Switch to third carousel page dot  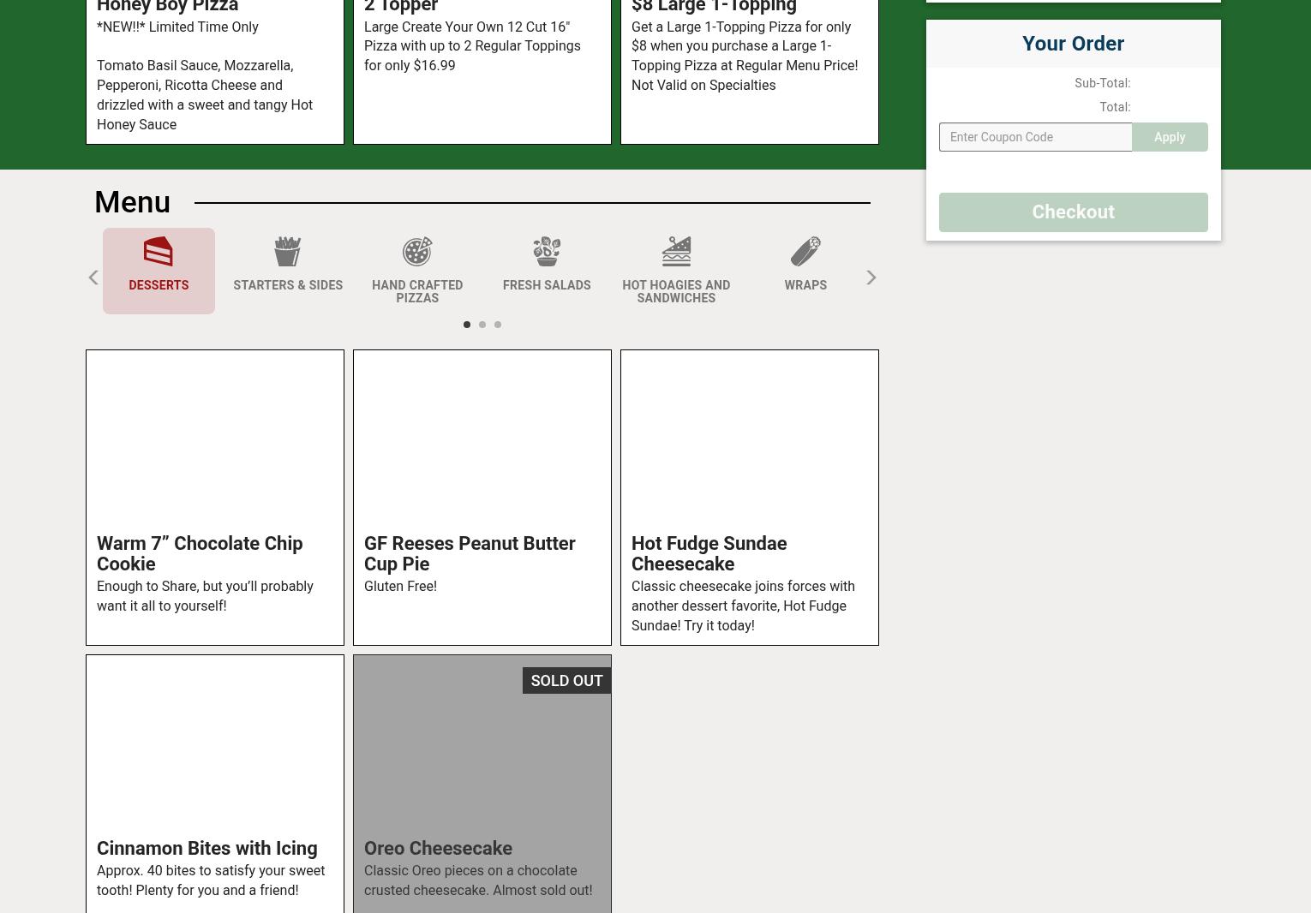tap(497, 325)
